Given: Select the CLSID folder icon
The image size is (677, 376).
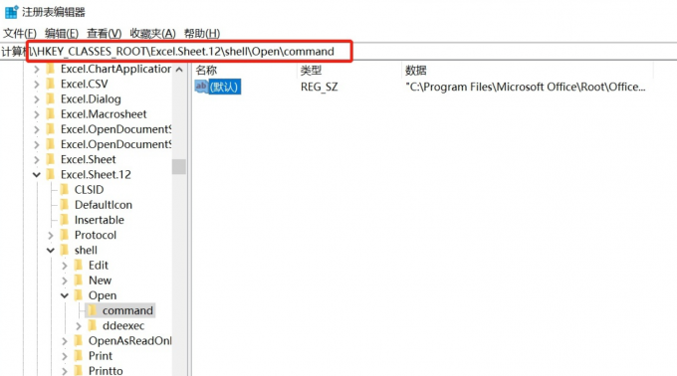Looking at the screenshot, I should point(65,190).
